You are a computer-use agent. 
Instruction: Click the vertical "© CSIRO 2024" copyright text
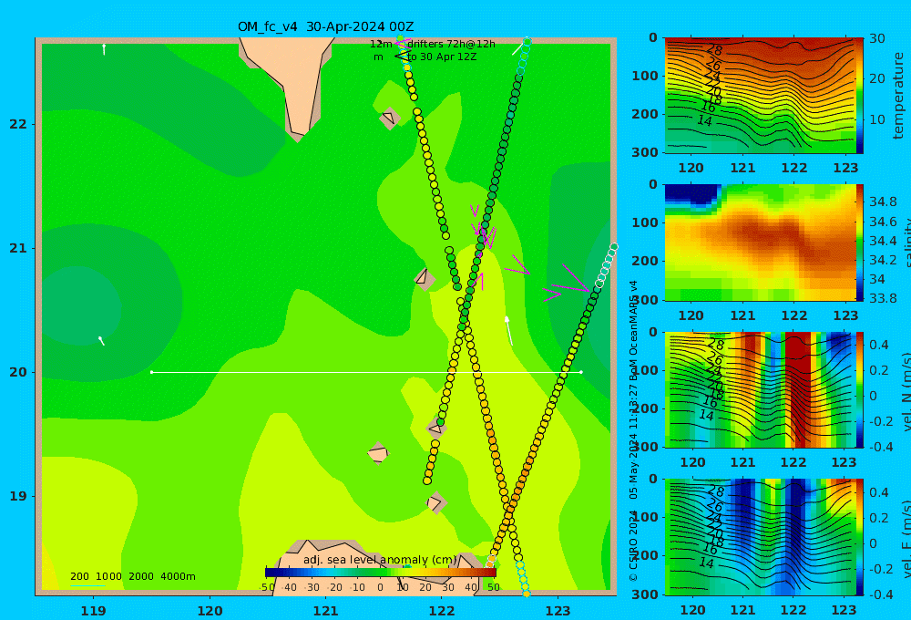(633, 545)
